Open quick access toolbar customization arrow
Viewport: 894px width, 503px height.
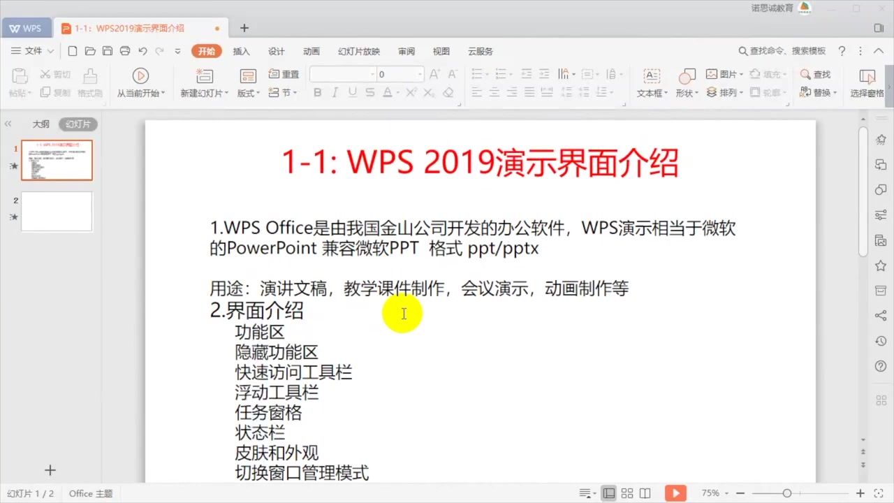177,51
